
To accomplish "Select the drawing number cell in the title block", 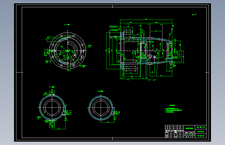I will (x=201, y=136).
